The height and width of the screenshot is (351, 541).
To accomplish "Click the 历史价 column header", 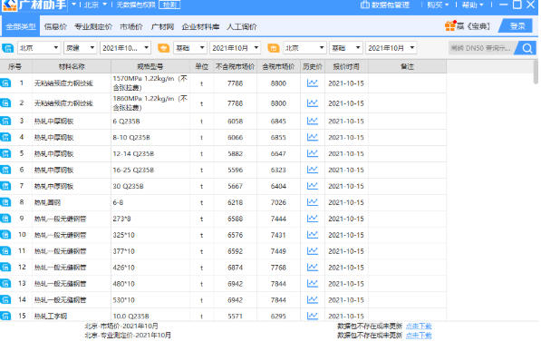I will 313,66.
